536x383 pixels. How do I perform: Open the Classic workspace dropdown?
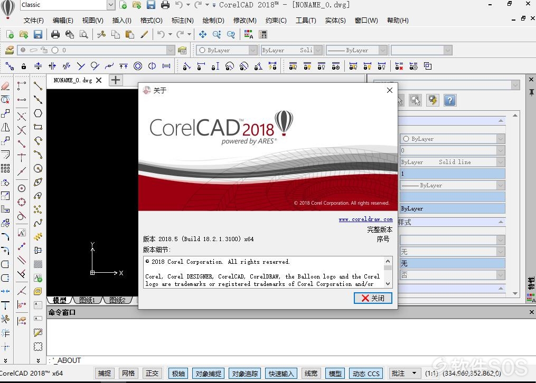click(111, 5)
